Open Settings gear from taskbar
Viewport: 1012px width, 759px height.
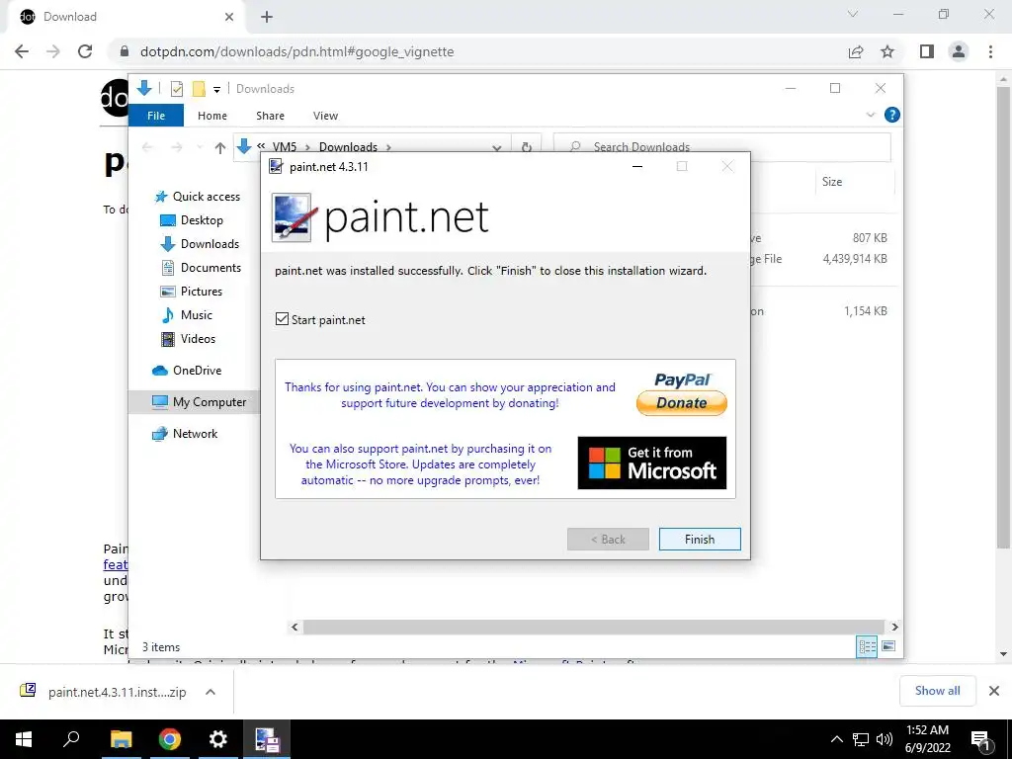click(218, 739)
